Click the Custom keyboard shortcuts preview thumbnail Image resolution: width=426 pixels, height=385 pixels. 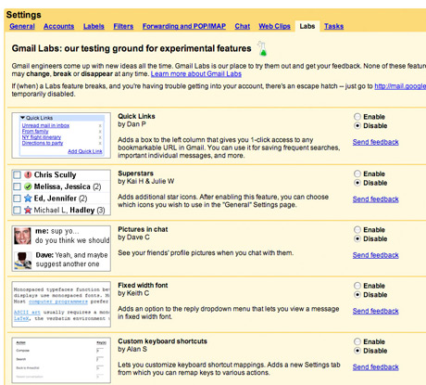pyautogui.click(x=61, y=360)
